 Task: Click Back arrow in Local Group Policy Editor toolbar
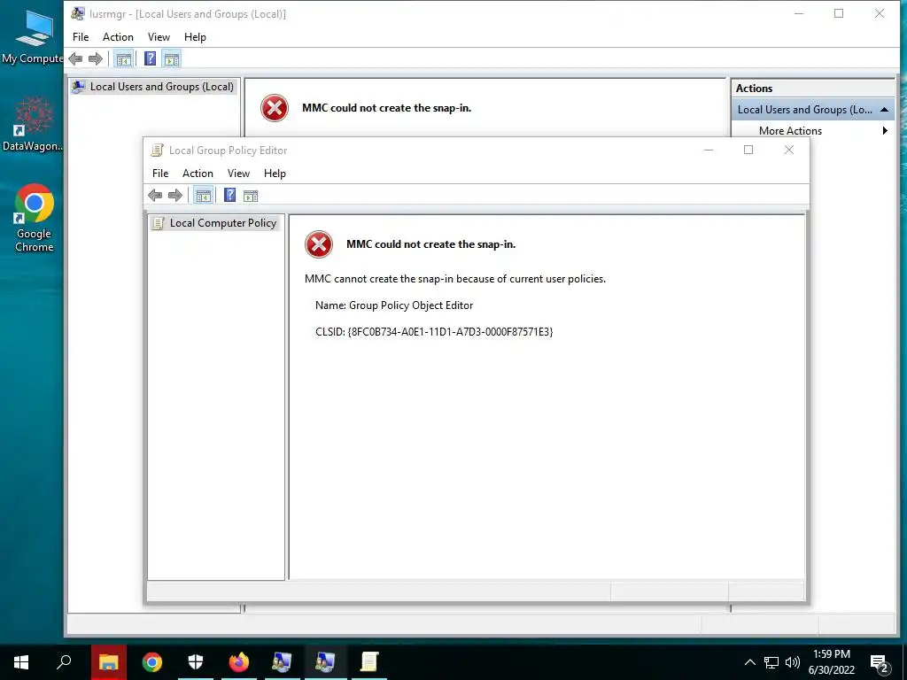tap(155, 196)
